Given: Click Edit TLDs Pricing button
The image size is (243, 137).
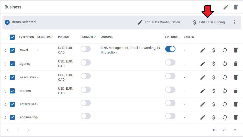Looking at the screenshot, I should point(209,22).
